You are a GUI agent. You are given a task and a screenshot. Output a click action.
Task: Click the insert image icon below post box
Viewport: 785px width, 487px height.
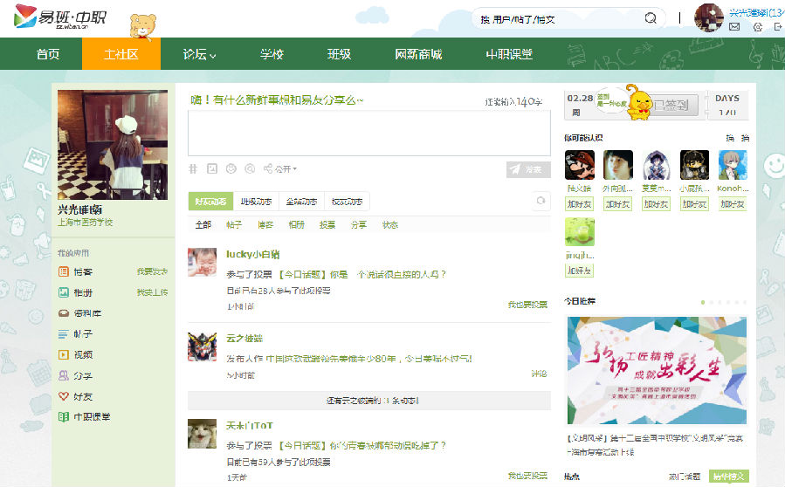point(211,168)
